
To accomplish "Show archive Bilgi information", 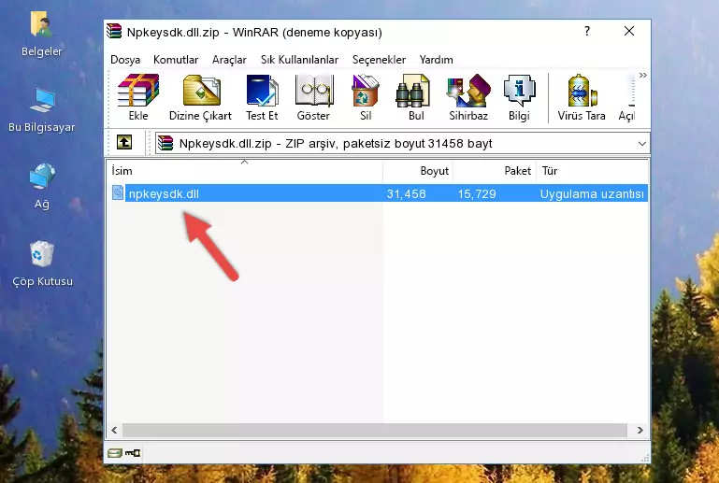I will tap(519, 97).
